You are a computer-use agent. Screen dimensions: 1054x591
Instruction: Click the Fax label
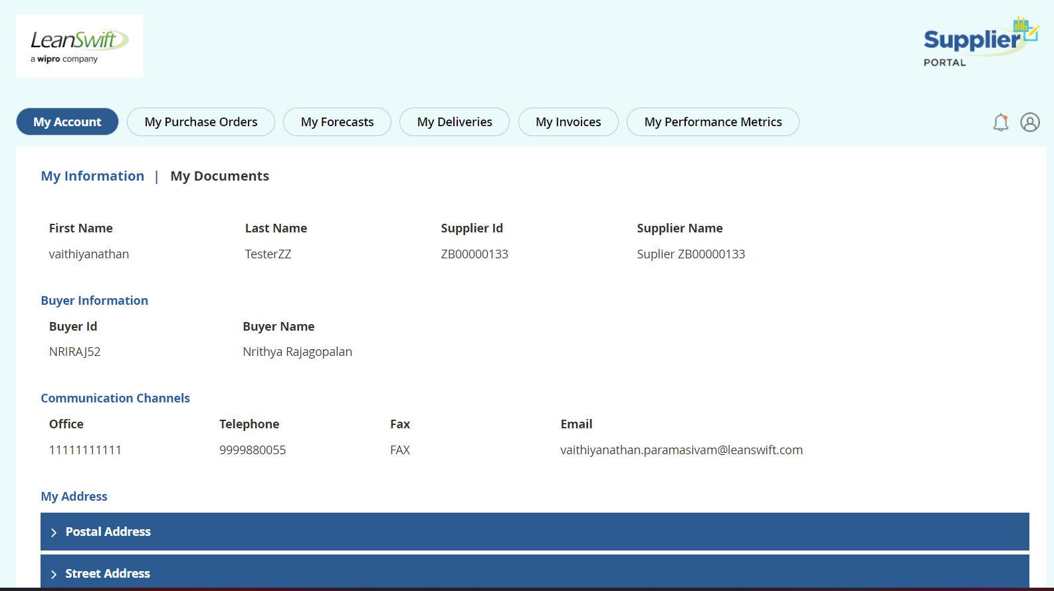tap(400, 424)
